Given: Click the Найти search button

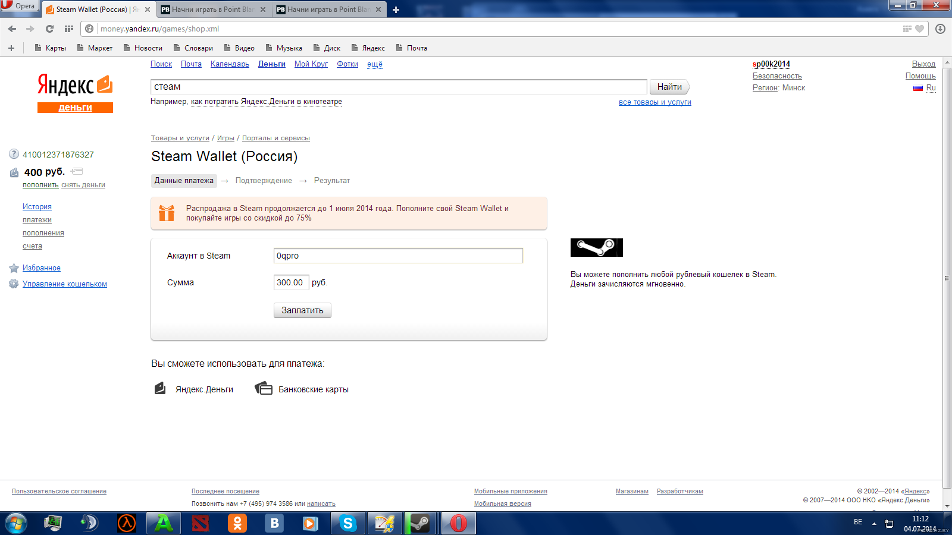Looking at the screenshot, I should (670, 87).
